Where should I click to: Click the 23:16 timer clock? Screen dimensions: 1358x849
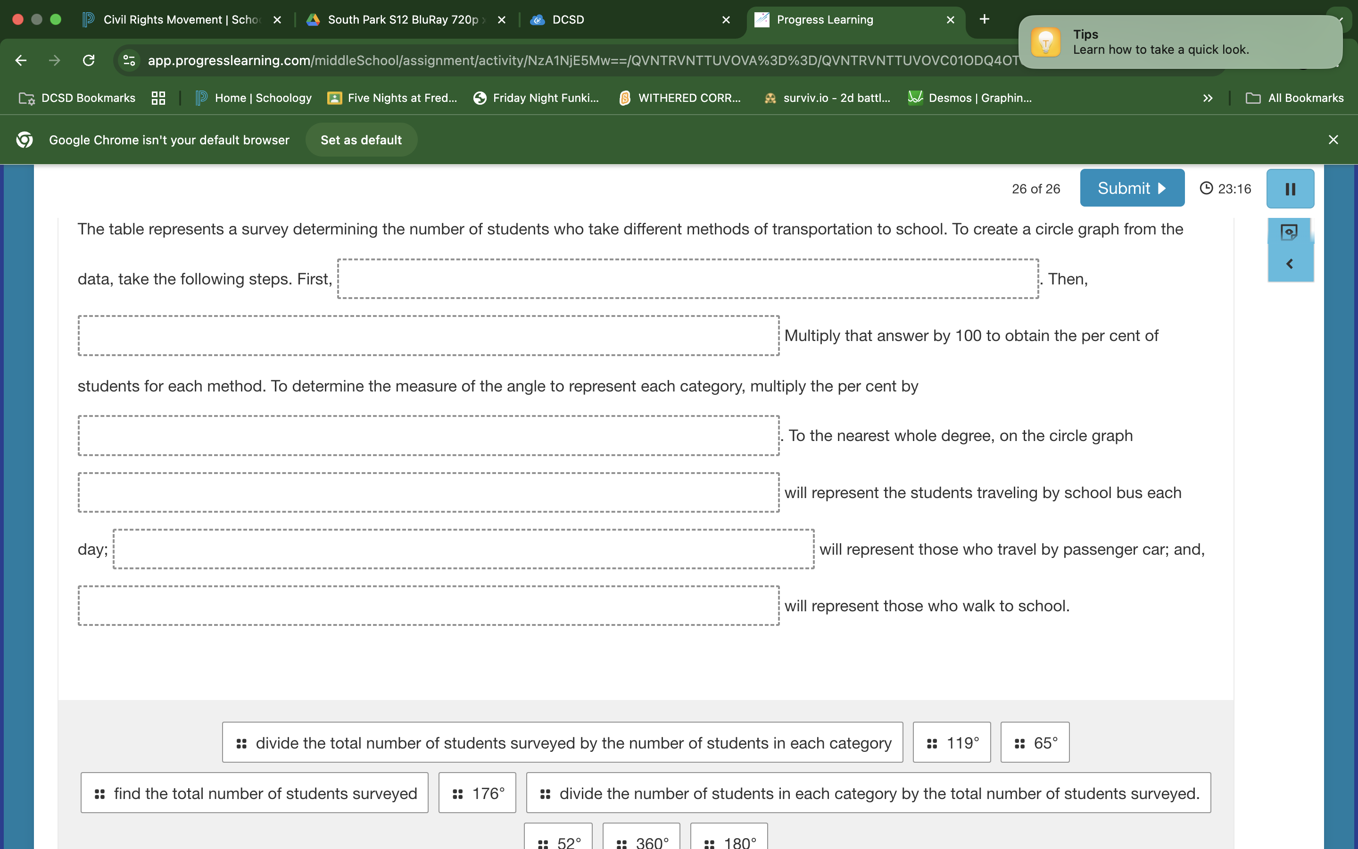pos(1225,189)
